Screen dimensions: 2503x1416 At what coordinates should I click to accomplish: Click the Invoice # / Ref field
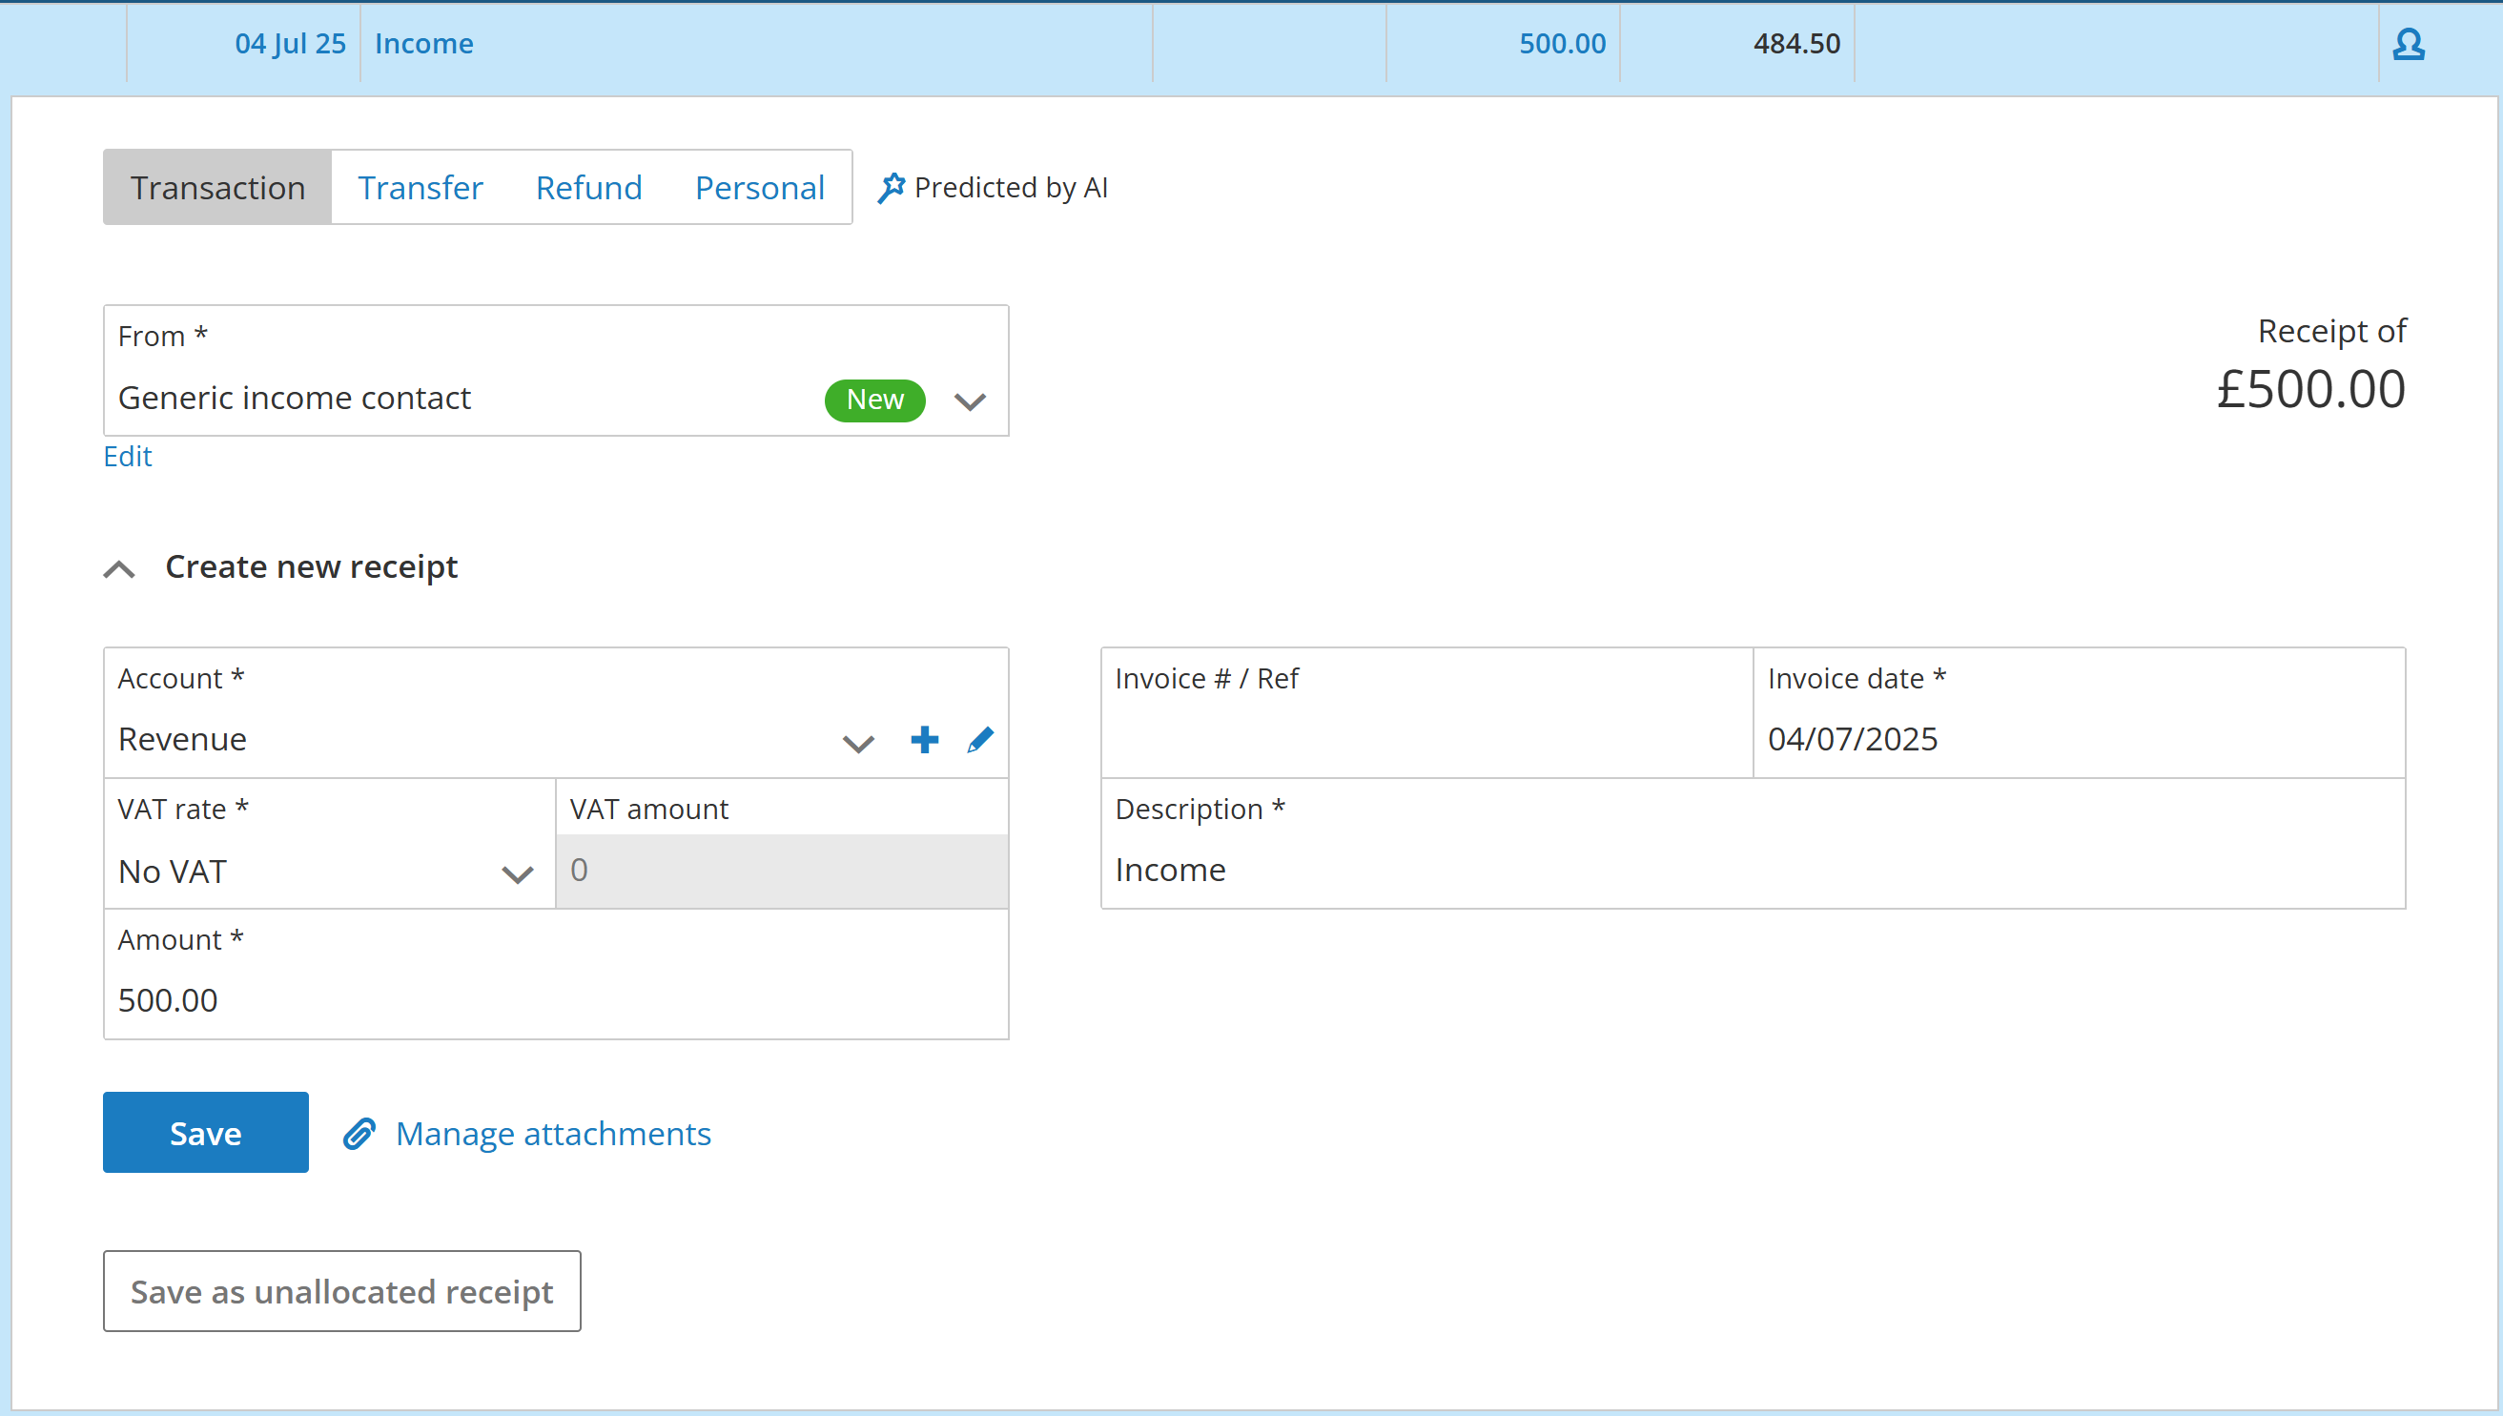click(1426, 738)
